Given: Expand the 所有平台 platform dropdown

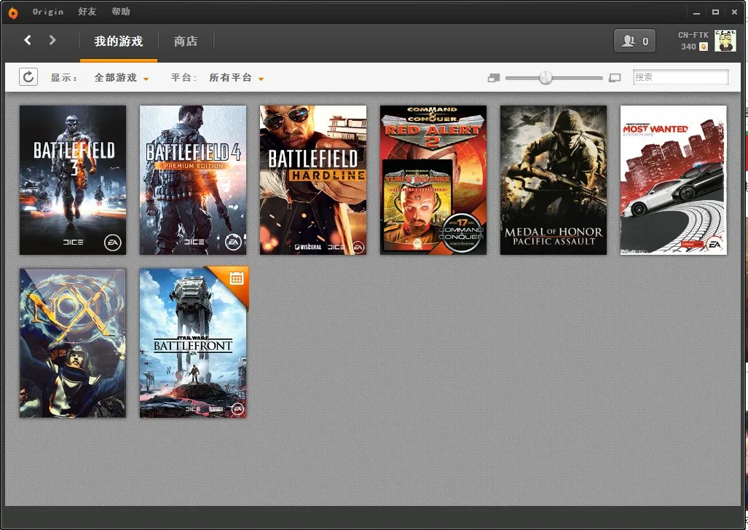Looking at the screenshot, I should (236, 78).
